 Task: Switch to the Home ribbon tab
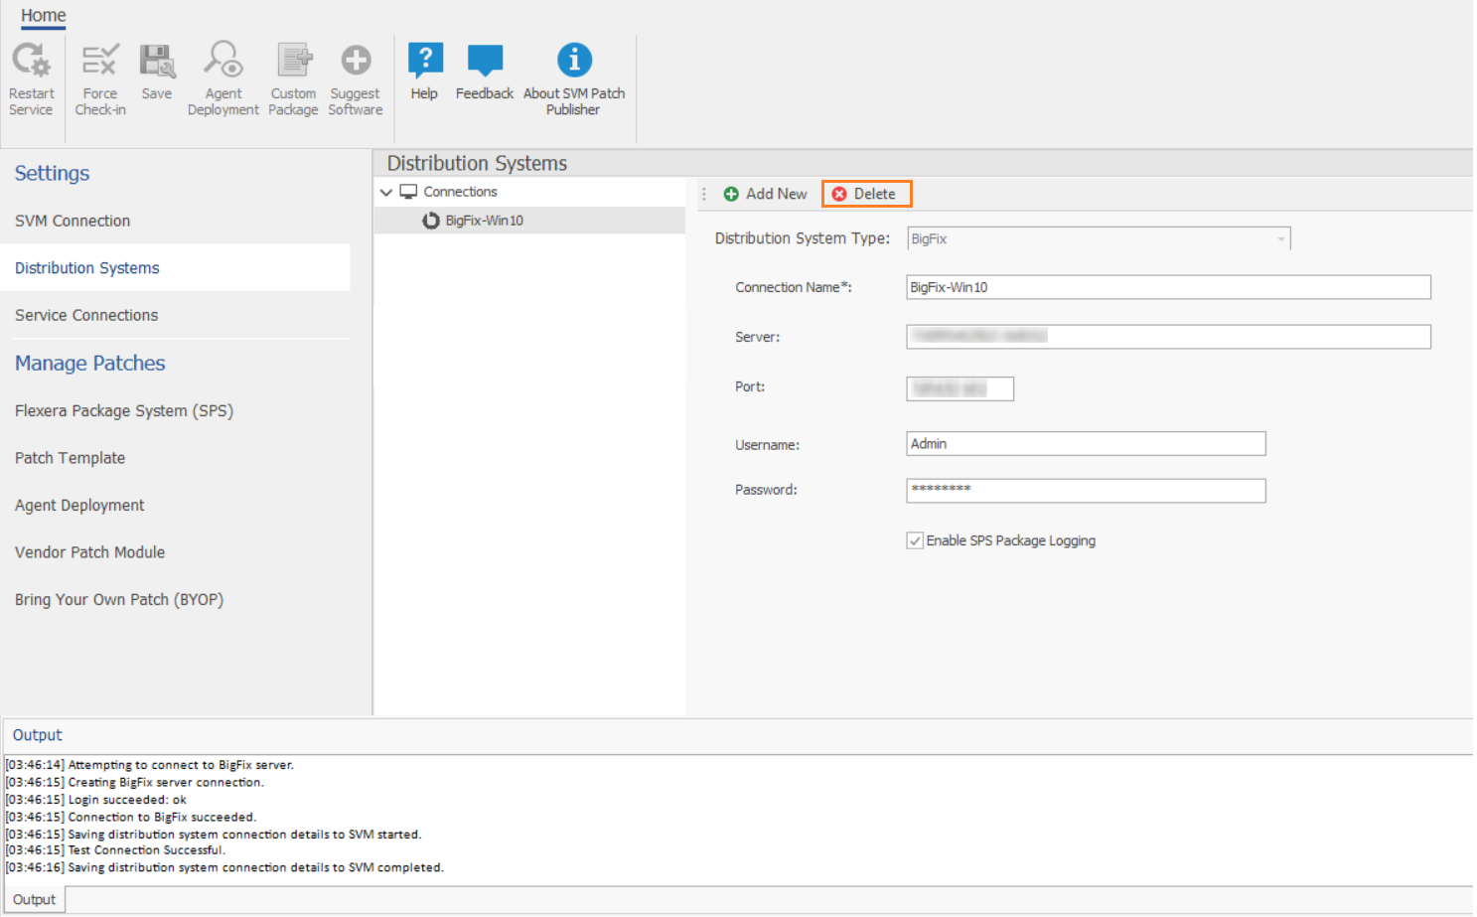(x=44, y=16)
